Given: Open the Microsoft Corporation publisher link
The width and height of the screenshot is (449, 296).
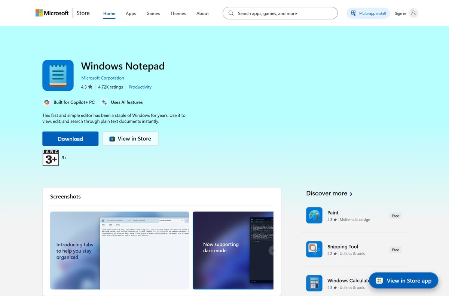Looking at the screenshot, I should (x=103, y=78).
